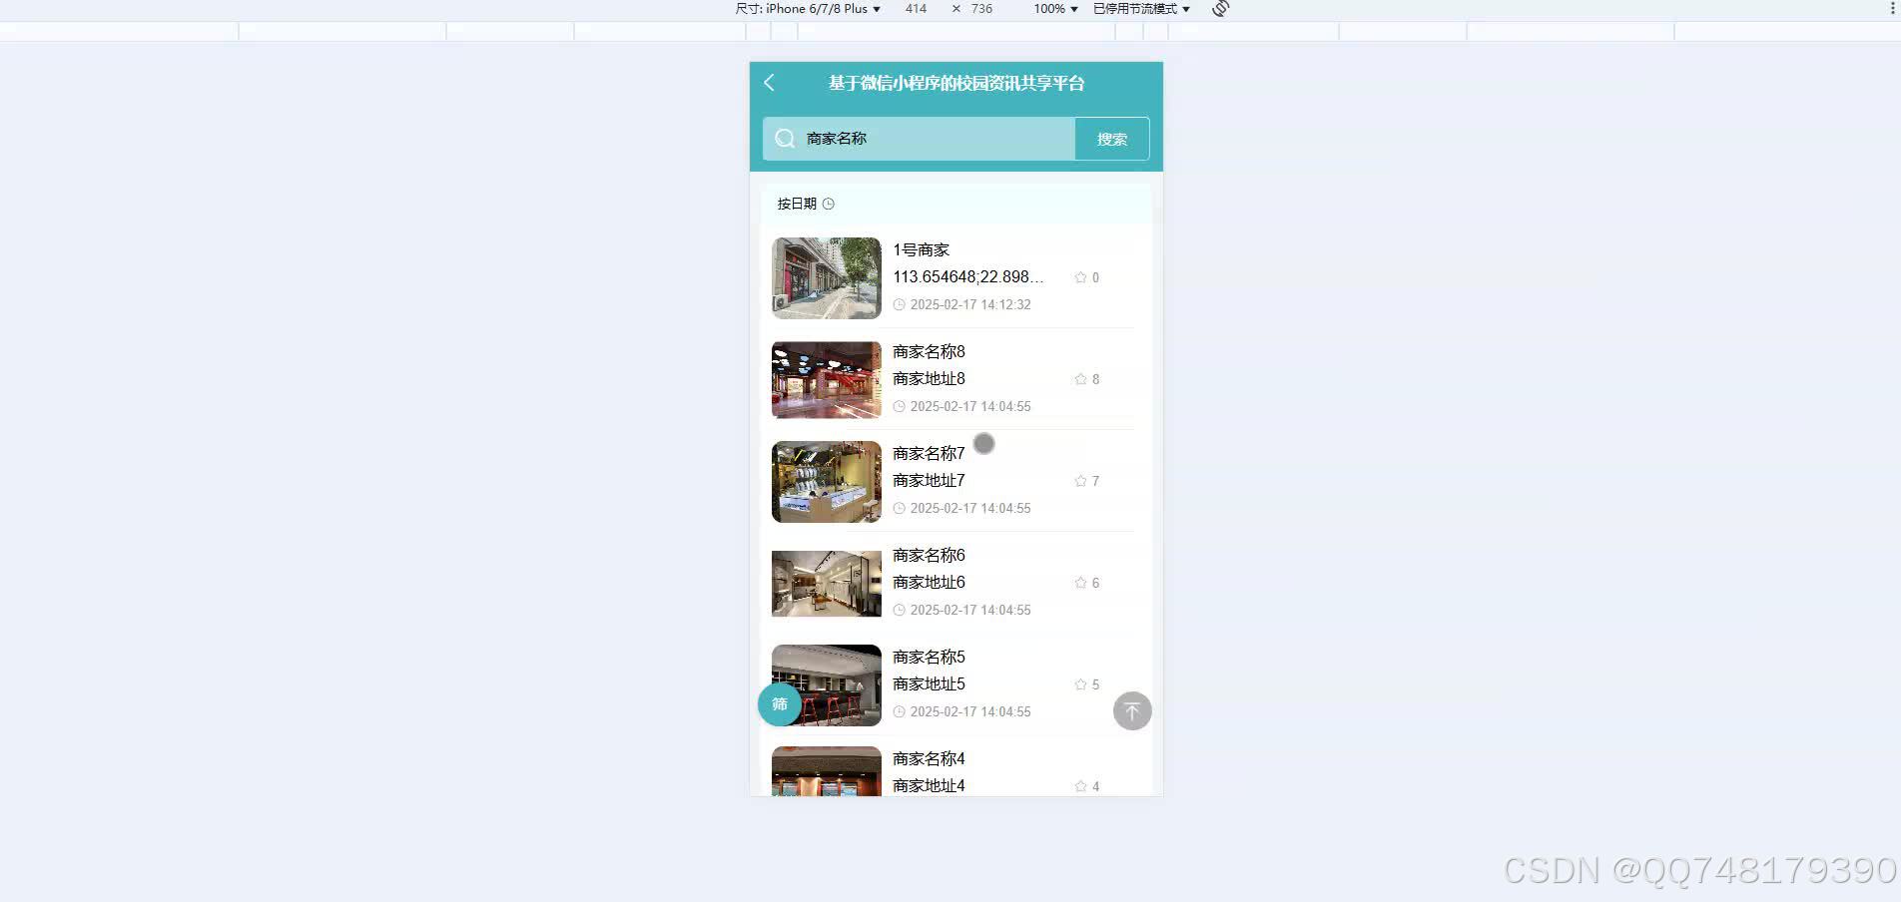This screenshot has width=1901, height=902.
Task: Click the back-to-top circular arrow button
Action: pyautogui.click(x=1131, y=710)
